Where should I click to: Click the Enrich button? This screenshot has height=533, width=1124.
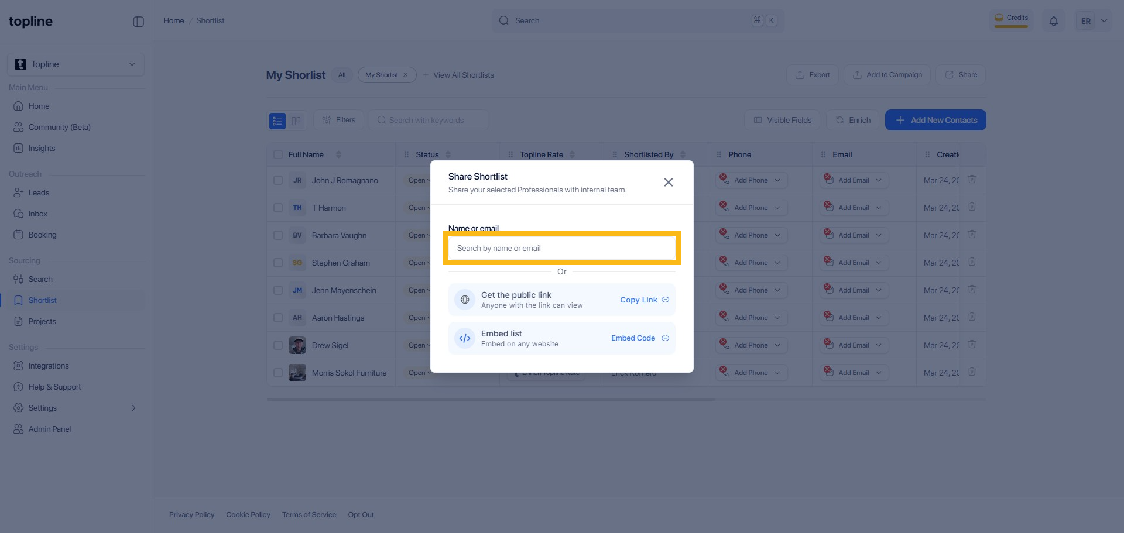click(x=853, y=121)
